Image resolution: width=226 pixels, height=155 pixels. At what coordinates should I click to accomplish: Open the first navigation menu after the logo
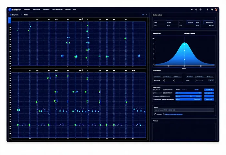[x=27, y=10]
